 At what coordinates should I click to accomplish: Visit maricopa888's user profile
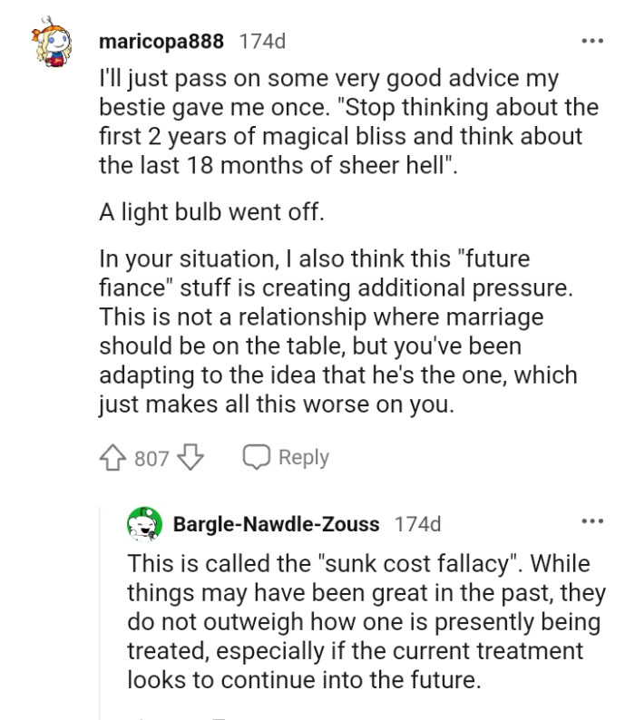(161, 42)
